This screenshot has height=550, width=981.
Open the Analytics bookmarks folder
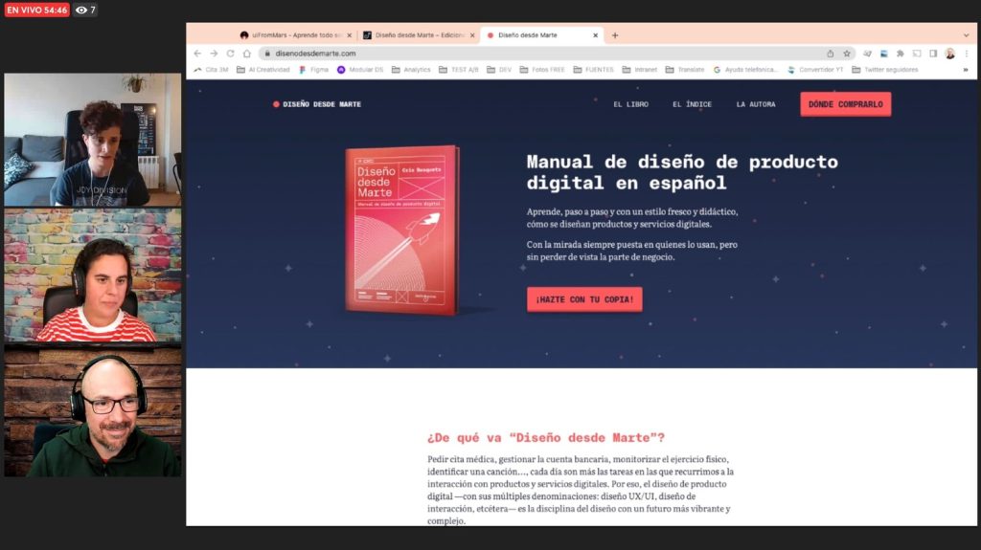[411, 70]
